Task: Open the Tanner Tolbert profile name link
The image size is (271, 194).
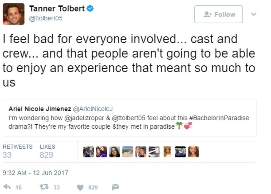Action: coord(57,9)
